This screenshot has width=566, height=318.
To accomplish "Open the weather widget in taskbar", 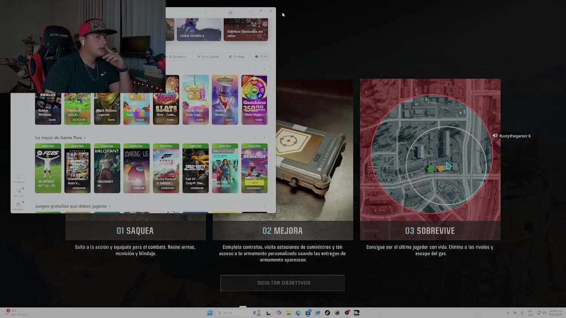I will [x=16, y=313].
